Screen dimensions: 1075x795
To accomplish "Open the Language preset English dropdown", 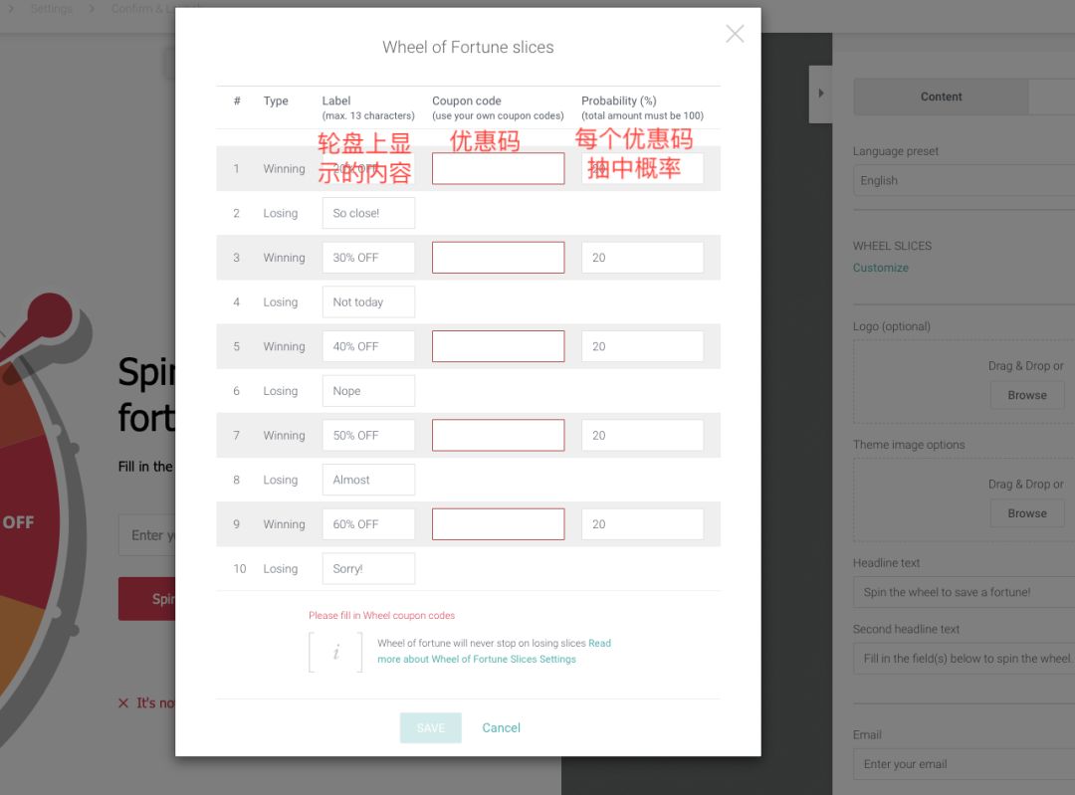I will click(964, 180).
